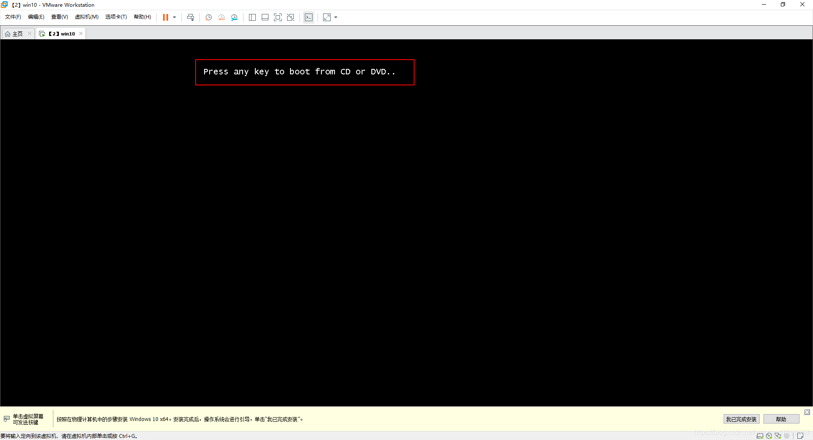Click the network adapter status icon
This screenshot has height=440, width=813.
[778, 436]
